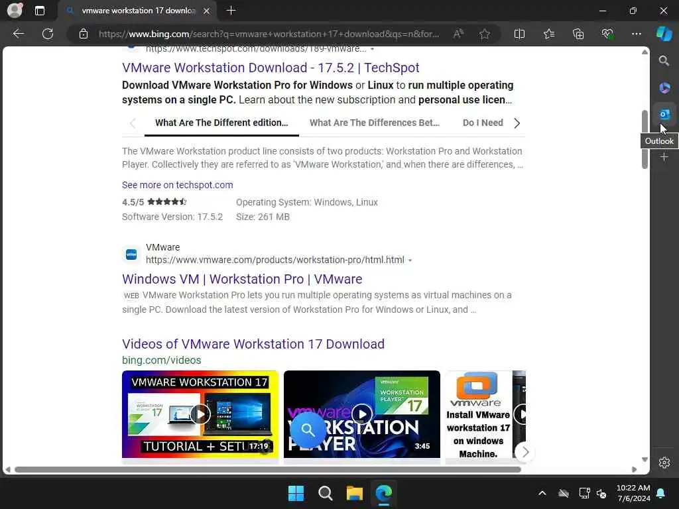679x509 pixels.
Task: Play the VMWARE WORKSTATION 17 tutorial video
Action: point(200,414)
